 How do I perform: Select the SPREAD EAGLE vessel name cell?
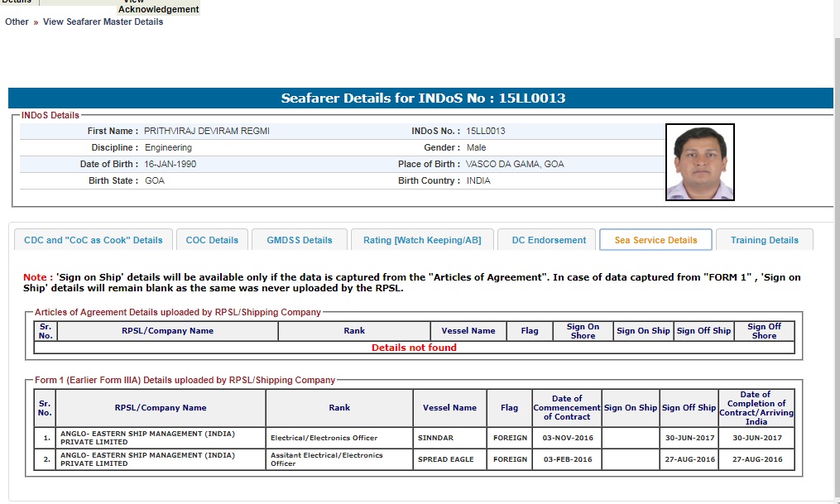click(445, 459)
